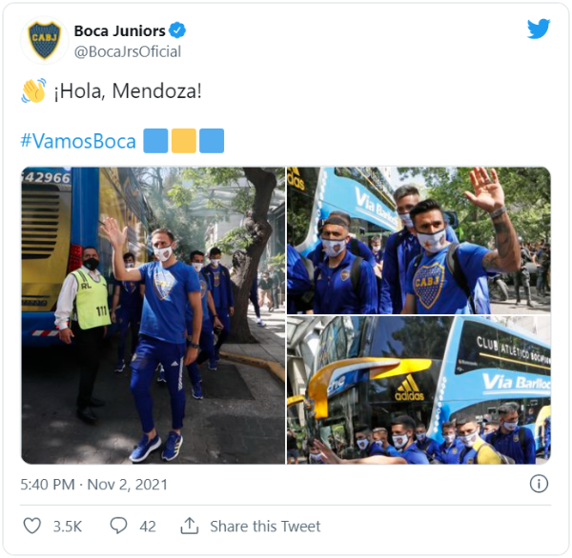572x558 pixels.
Task: Open Boca Juniors profile avatar
Action: [45, 40]
